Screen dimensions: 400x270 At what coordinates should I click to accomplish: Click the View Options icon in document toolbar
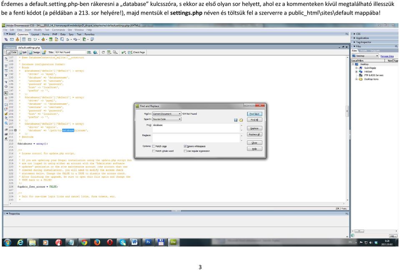click(x=109, y=52)
